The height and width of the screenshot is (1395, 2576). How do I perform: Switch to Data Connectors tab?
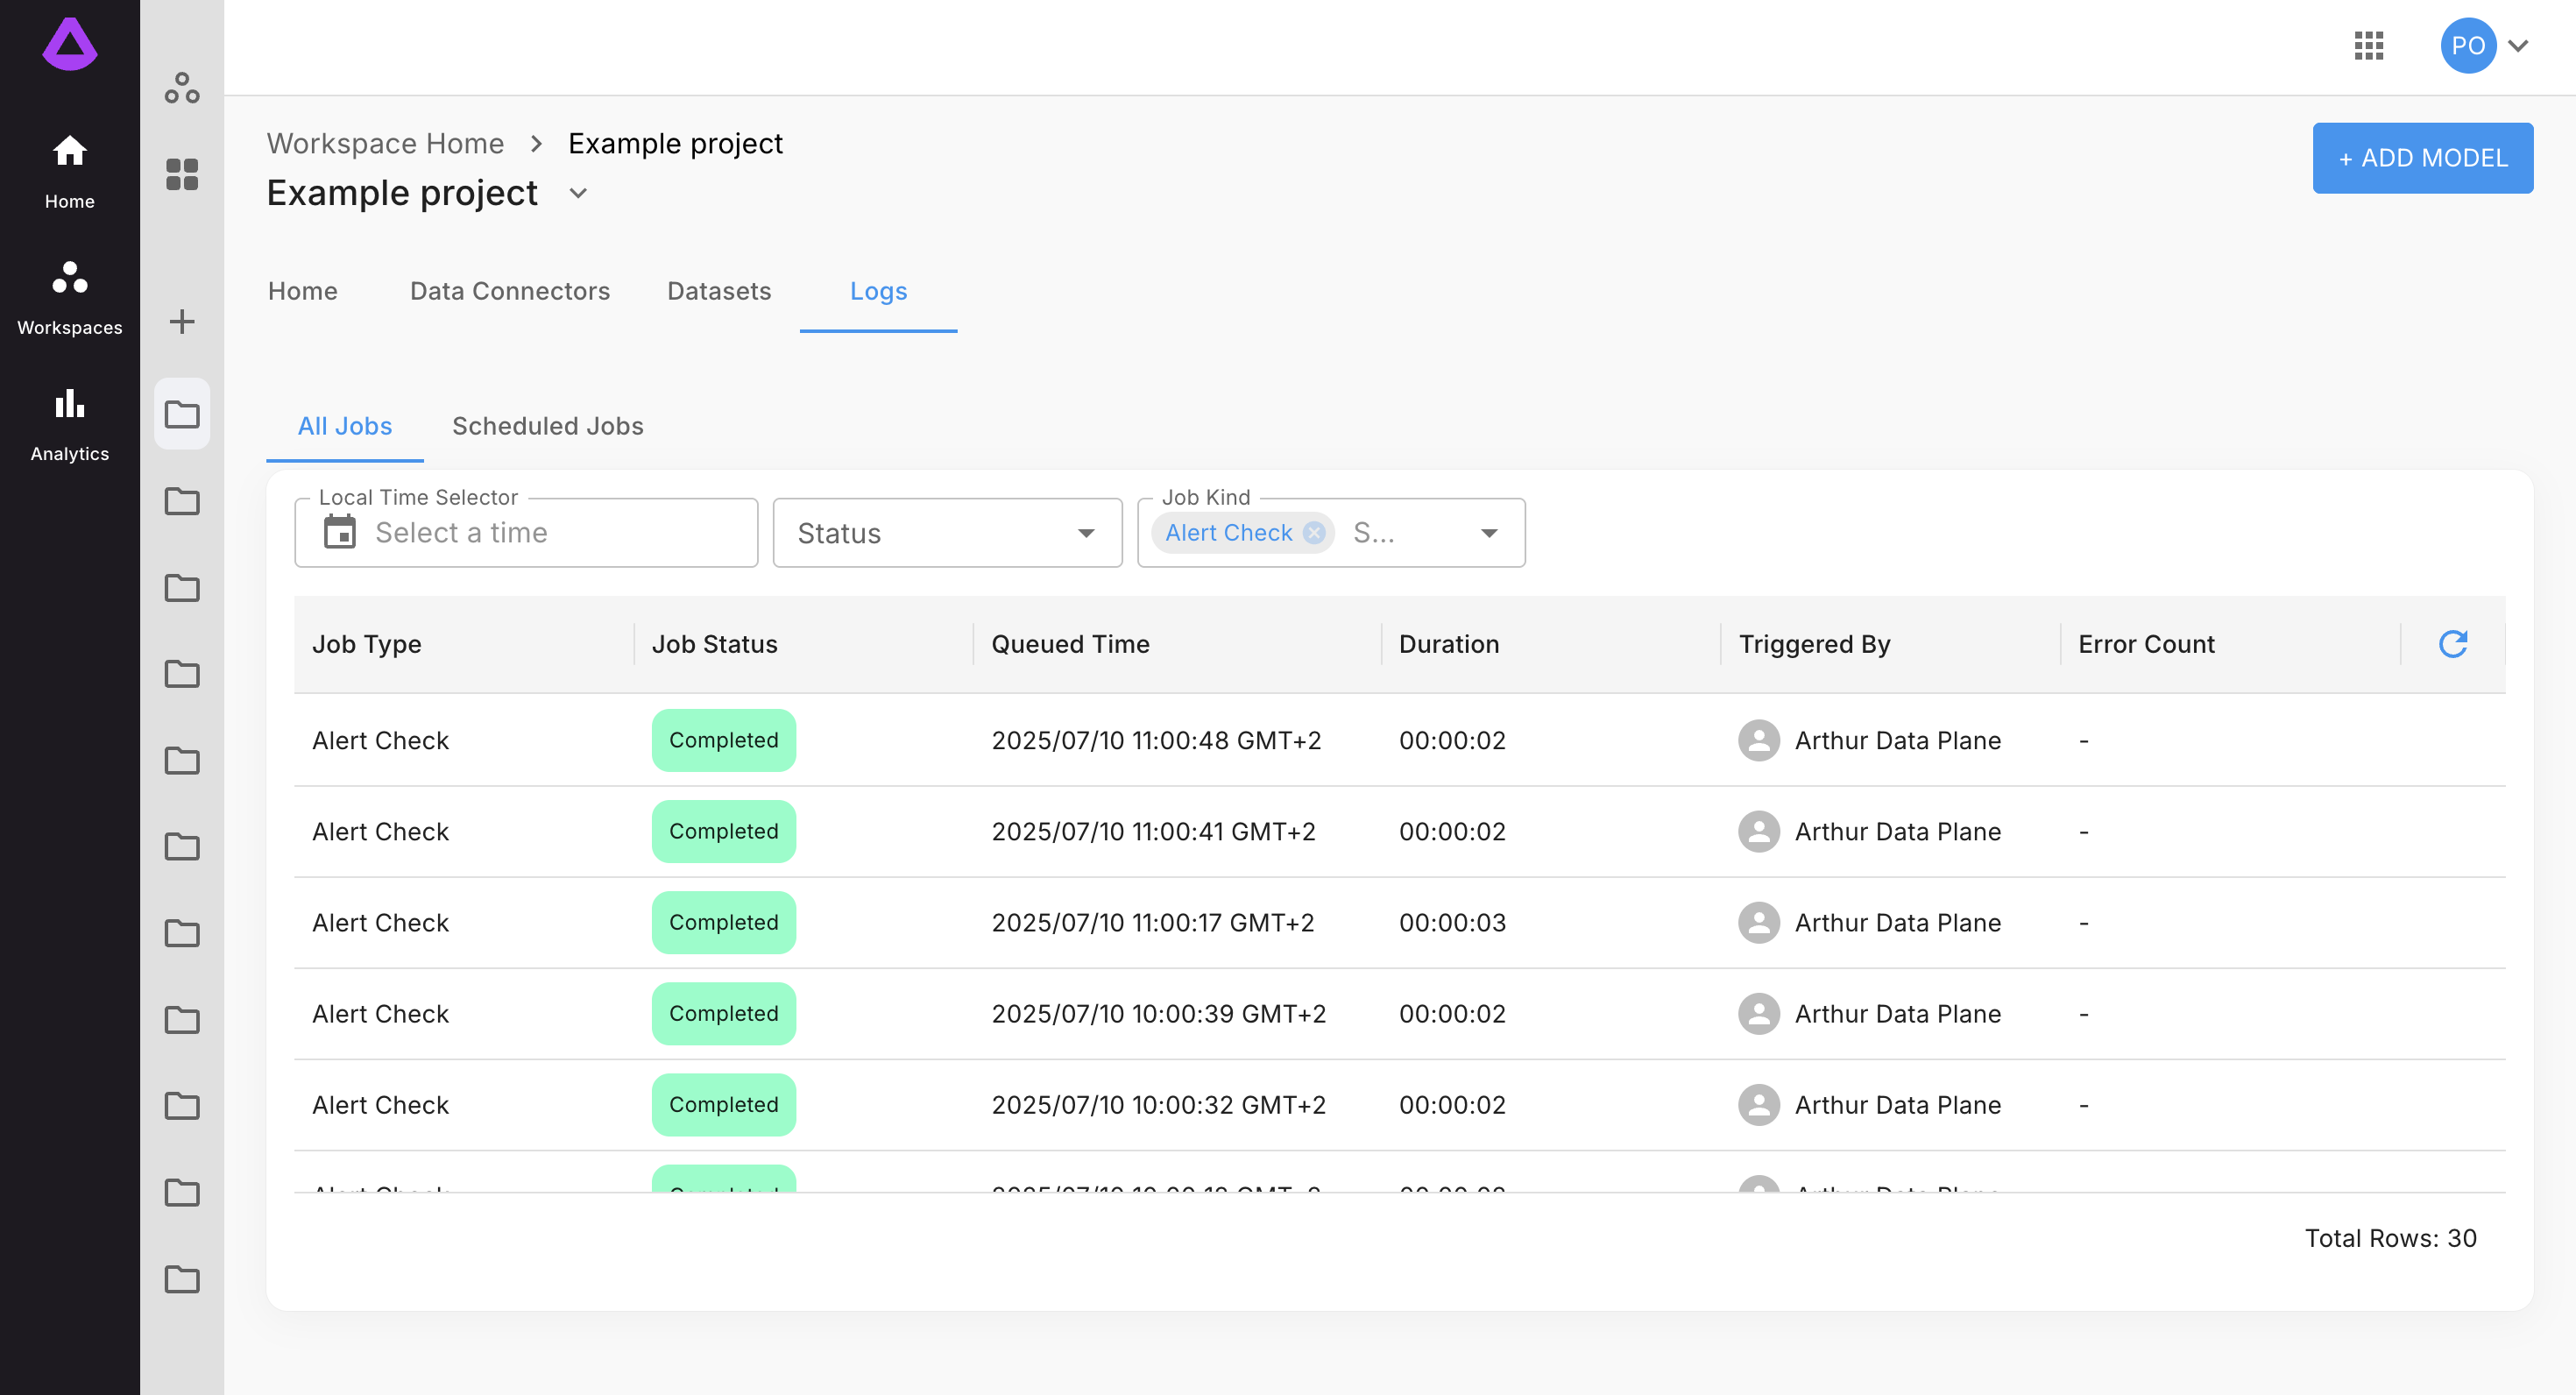(x=510, y=291)
